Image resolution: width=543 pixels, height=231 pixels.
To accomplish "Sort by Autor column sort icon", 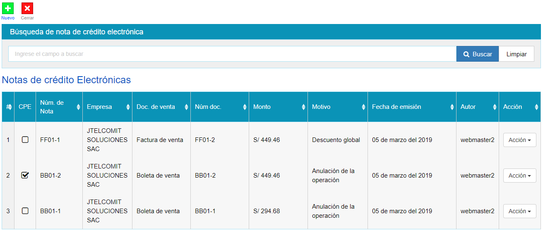I will (495, 107).
